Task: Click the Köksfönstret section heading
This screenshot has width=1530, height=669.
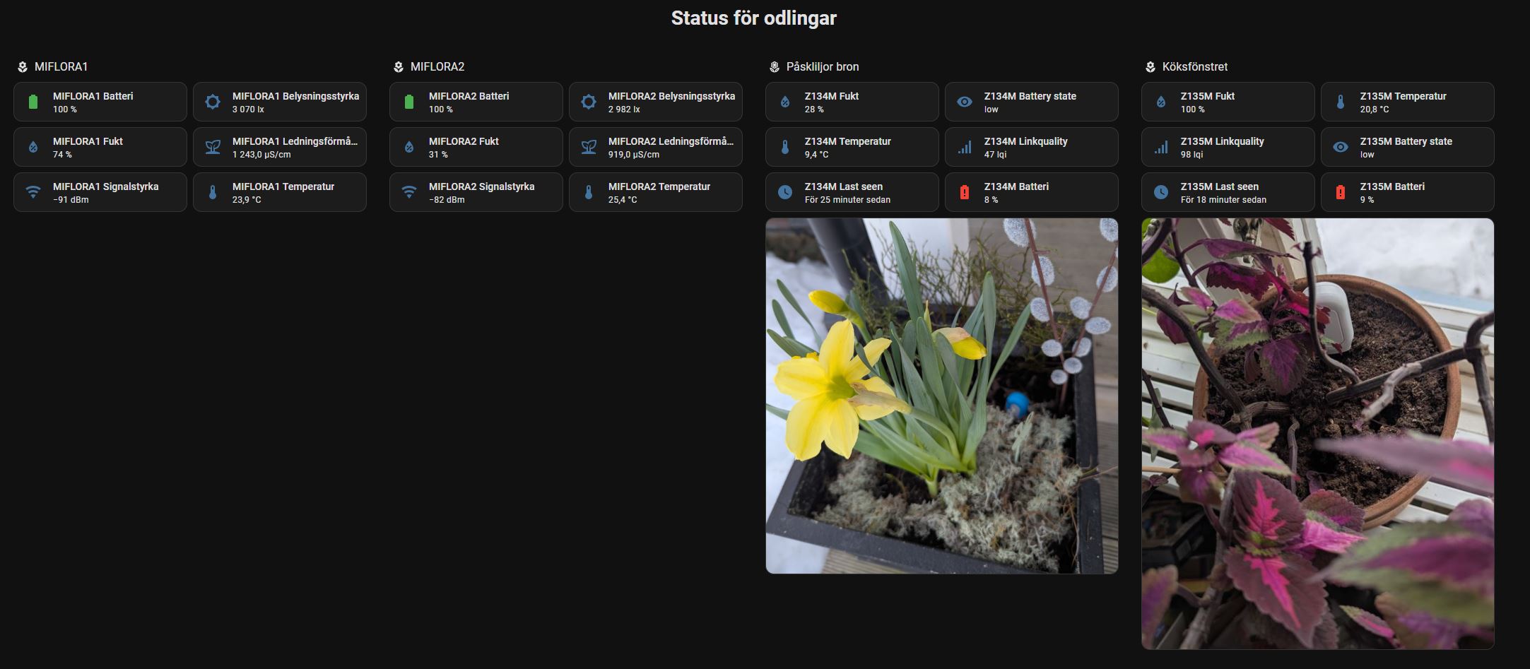Action: coord(1195,66)
